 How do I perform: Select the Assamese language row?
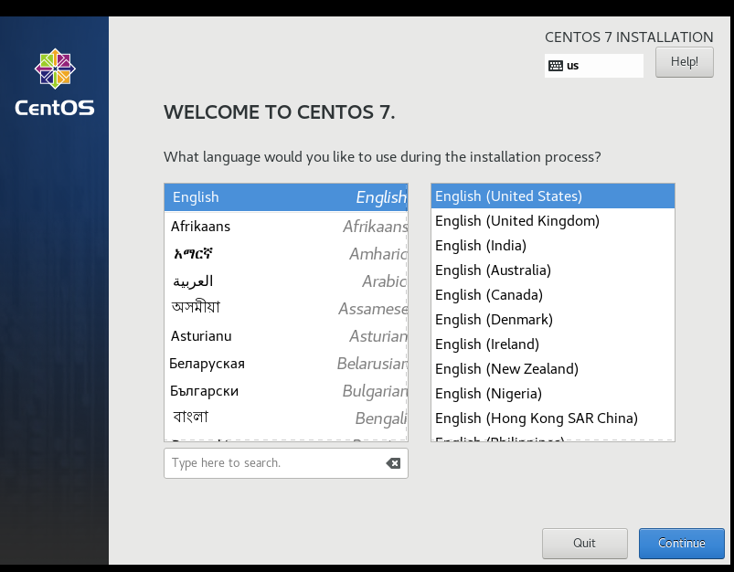click(286, 309)
